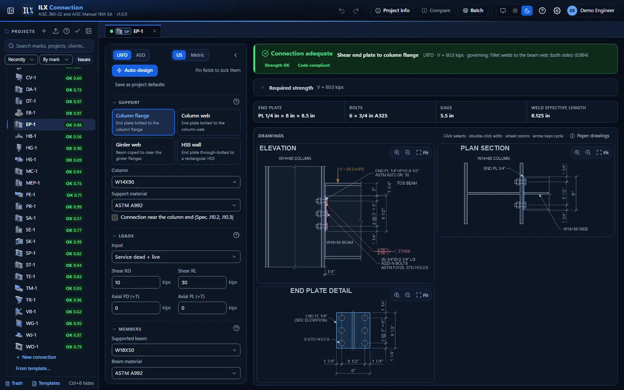Expand the Required strength section
The height and width of the screenshot is (390, 624).
tap(435, 88)
